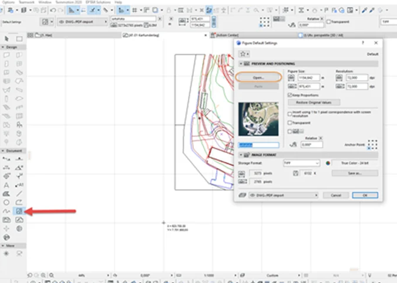Choose the Circle/Arc tool
Viewport: 397px width, 283px height.
point(6,202)
